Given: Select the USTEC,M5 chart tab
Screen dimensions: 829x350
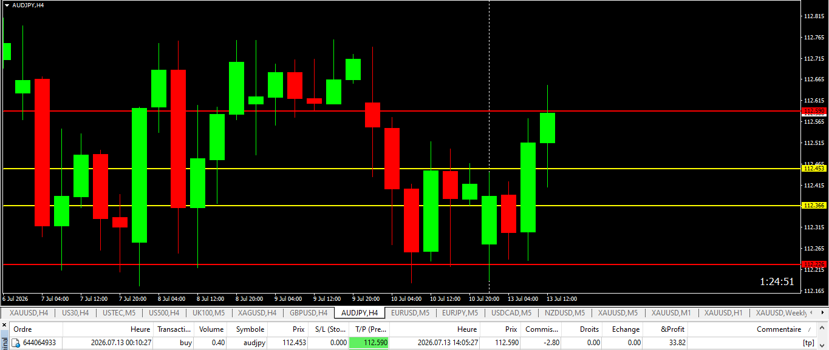Looking at the screenshot, I should (x=119, y=313).
